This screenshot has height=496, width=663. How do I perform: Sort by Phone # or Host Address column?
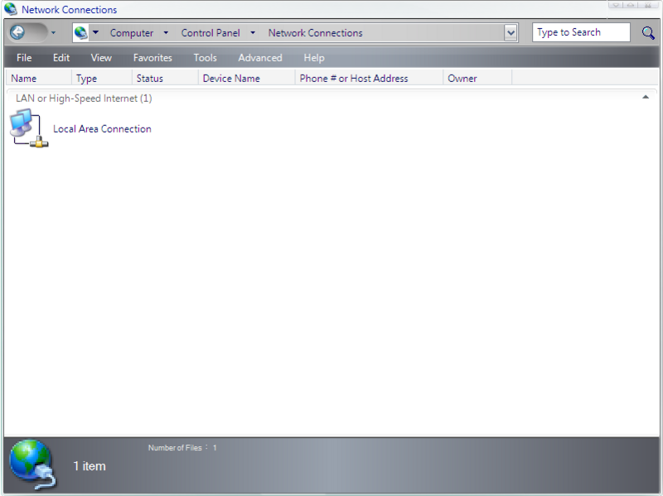tap(369, 78)
